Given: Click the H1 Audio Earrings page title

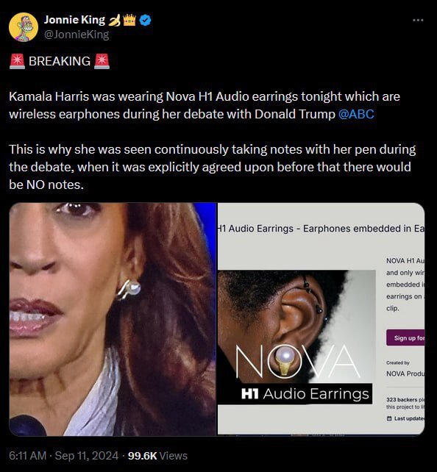Looking at the screenshot, I should [x=321, y=229].
